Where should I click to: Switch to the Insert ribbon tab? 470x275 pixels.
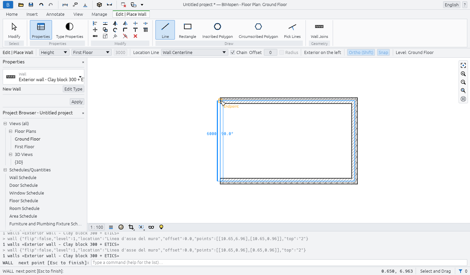(32, 14)
